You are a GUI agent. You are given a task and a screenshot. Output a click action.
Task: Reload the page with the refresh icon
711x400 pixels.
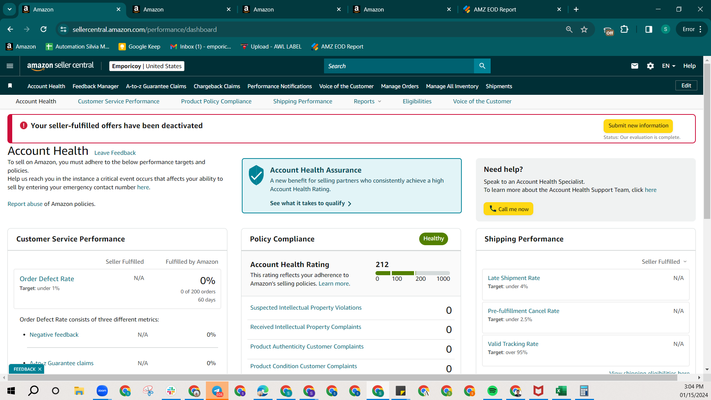coord(43,29)
